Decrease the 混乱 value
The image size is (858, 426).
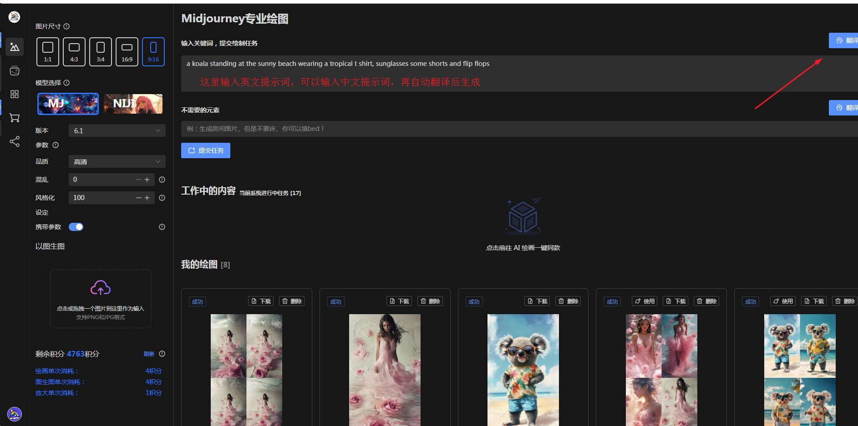click(139, 180)
